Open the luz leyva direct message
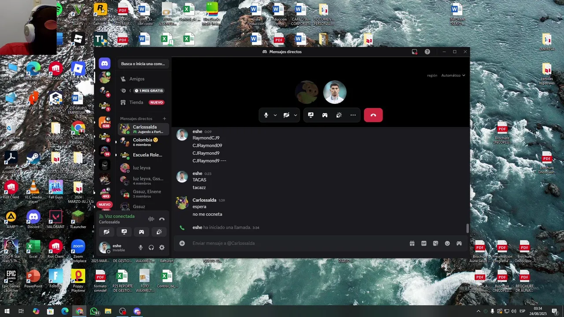 click(x=144, y=168)
